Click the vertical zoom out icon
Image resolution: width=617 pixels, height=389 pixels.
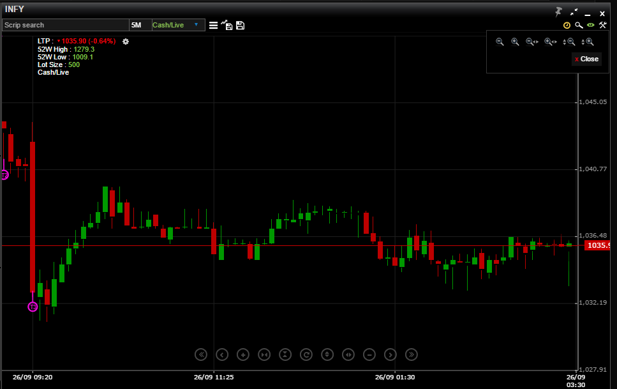(x=569, y=42)
